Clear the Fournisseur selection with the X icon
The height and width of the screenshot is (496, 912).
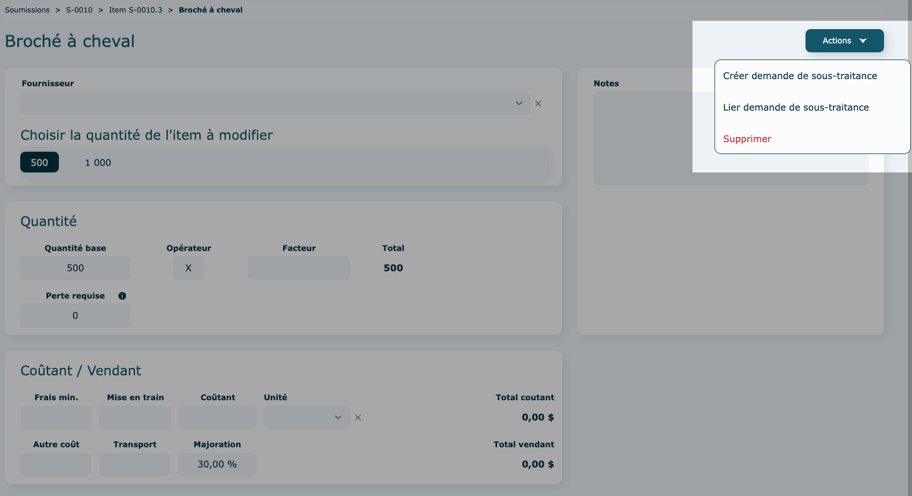(x=538, y=103)
